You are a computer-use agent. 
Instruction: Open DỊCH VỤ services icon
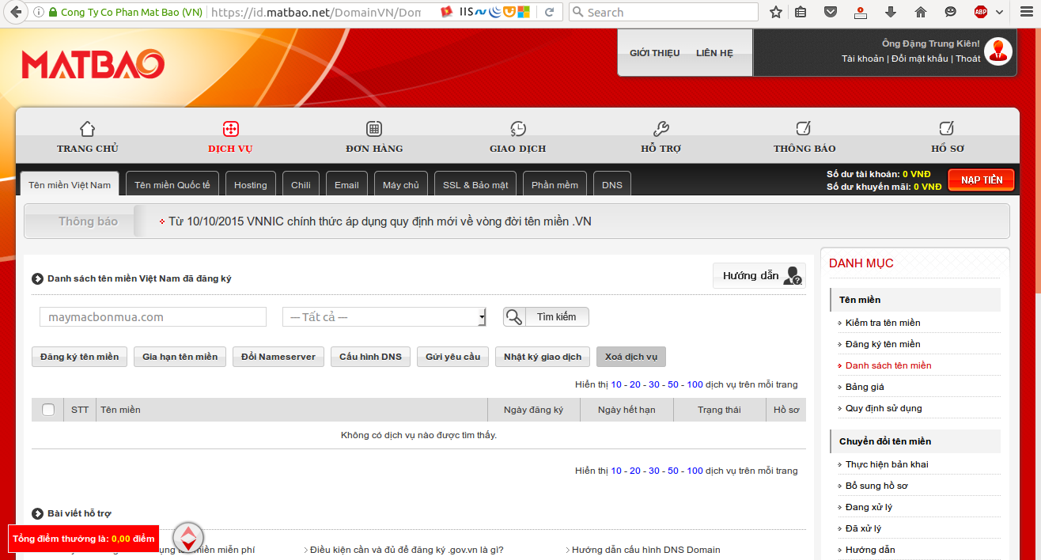tap(230, 129)
